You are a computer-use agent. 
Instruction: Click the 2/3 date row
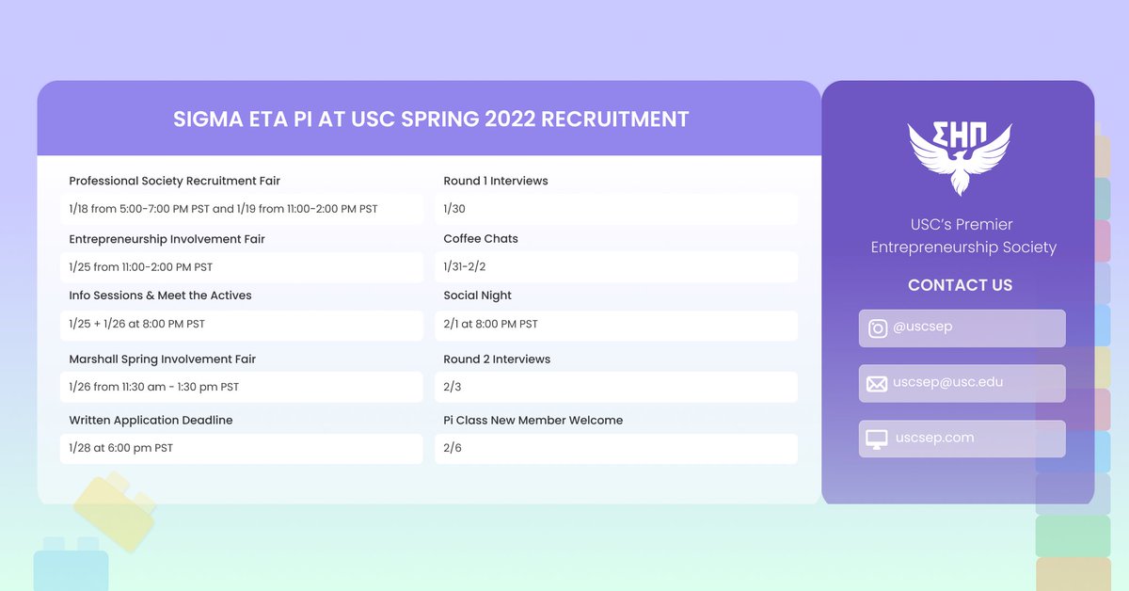coord(616,387)
